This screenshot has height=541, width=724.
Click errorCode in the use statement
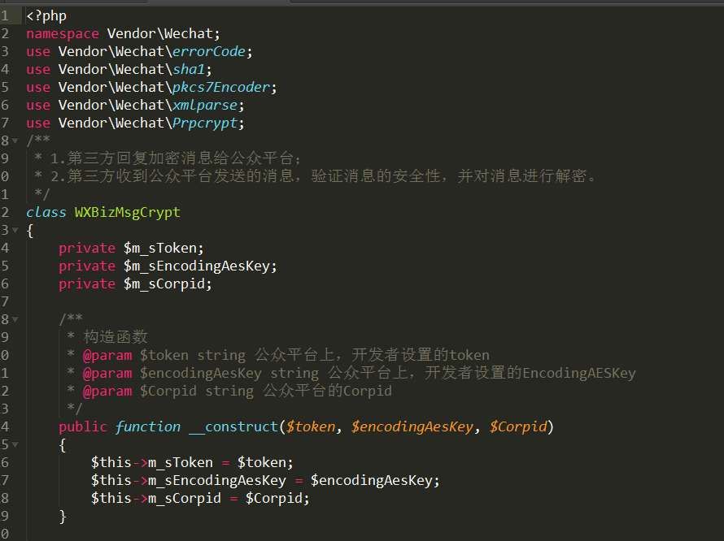[208, 51]
